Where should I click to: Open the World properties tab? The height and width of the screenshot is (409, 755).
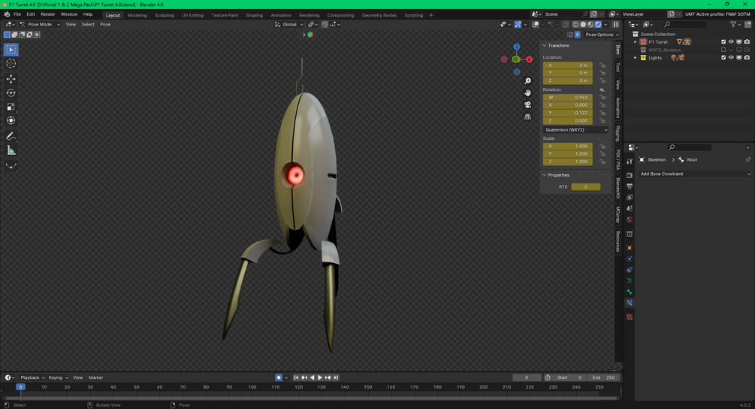coord(630,220)
